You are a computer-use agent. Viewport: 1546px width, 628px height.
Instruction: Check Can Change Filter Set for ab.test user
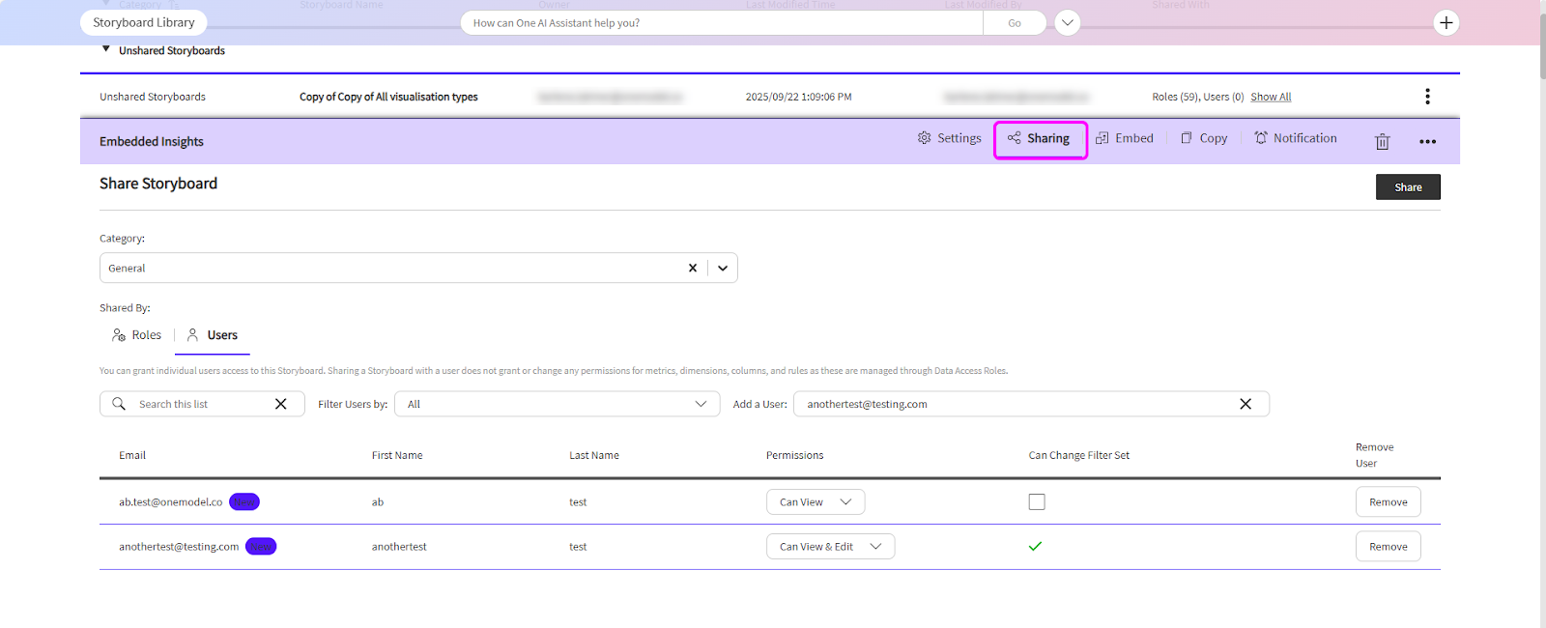[1037, 502]
